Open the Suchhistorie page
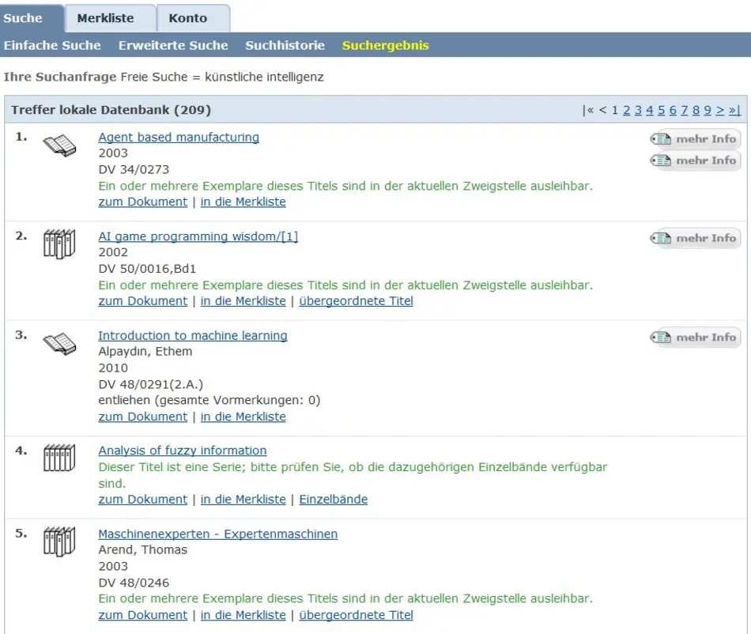Viewport: 751px width, 634px height. pos(285,45)
